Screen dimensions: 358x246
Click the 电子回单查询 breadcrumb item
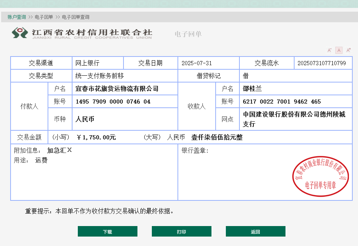coord(76,17)
